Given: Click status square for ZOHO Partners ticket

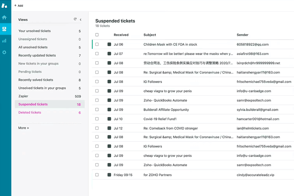Looking at the screenshot, I should tap(109, 175).
